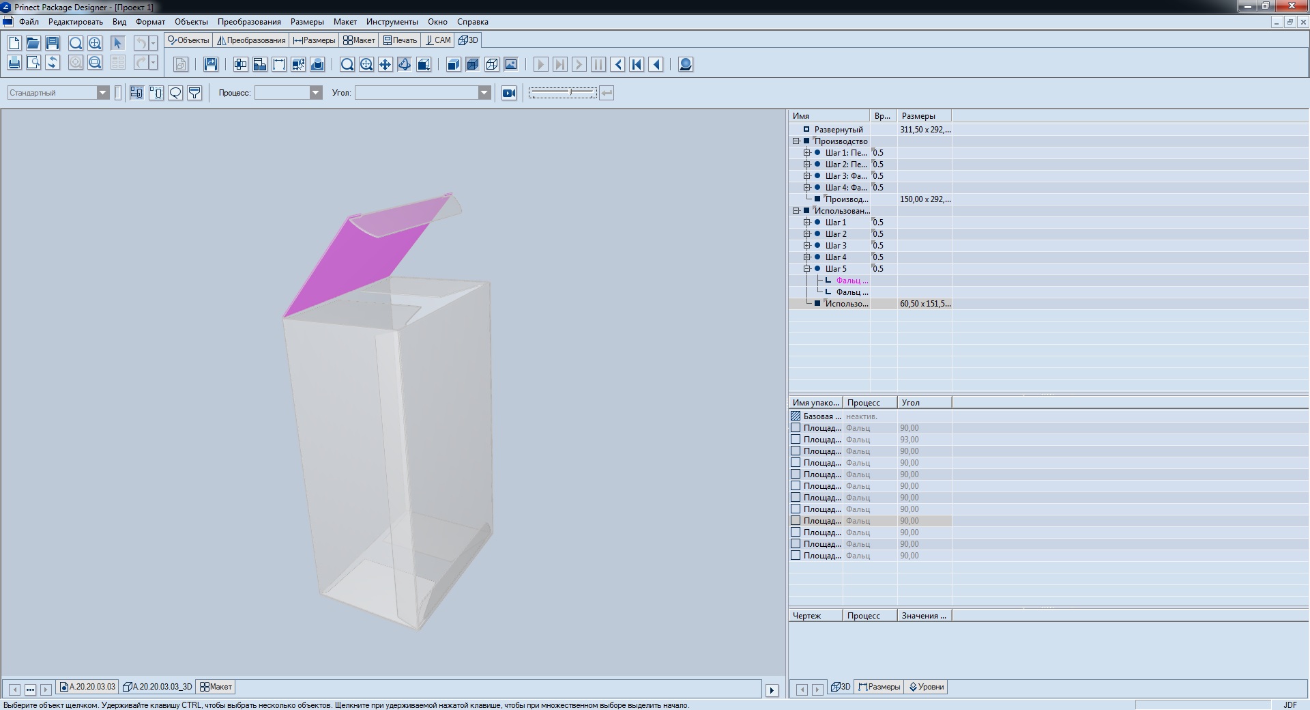The image size is (1310, 710).
Task: Click the Имя column header
Action: 829,116
